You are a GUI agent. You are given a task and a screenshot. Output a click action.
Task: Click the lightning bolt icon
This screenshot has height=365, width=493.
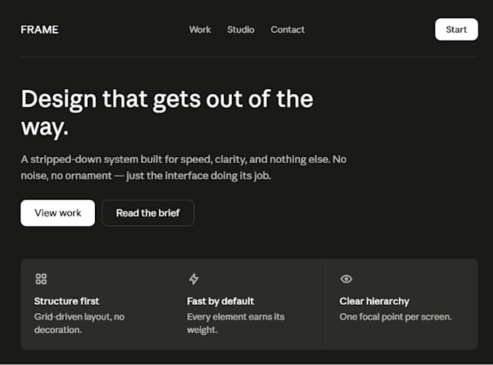tap(194, 279)
